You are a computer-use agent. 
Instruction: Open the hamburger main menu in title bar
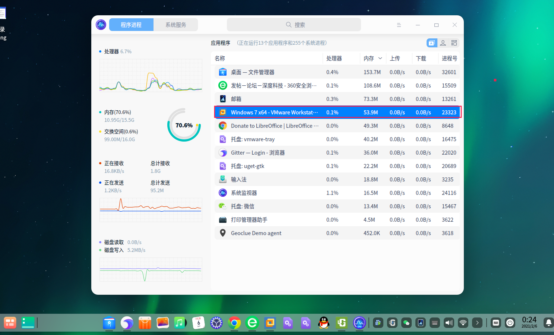pyautogui.click(x=399, y=25)
